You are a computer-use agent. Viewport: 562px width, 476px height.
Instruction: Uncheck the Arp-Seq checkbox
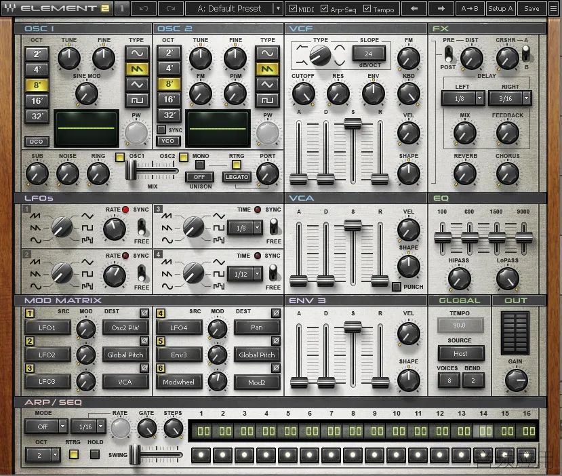tap(324, 8)
